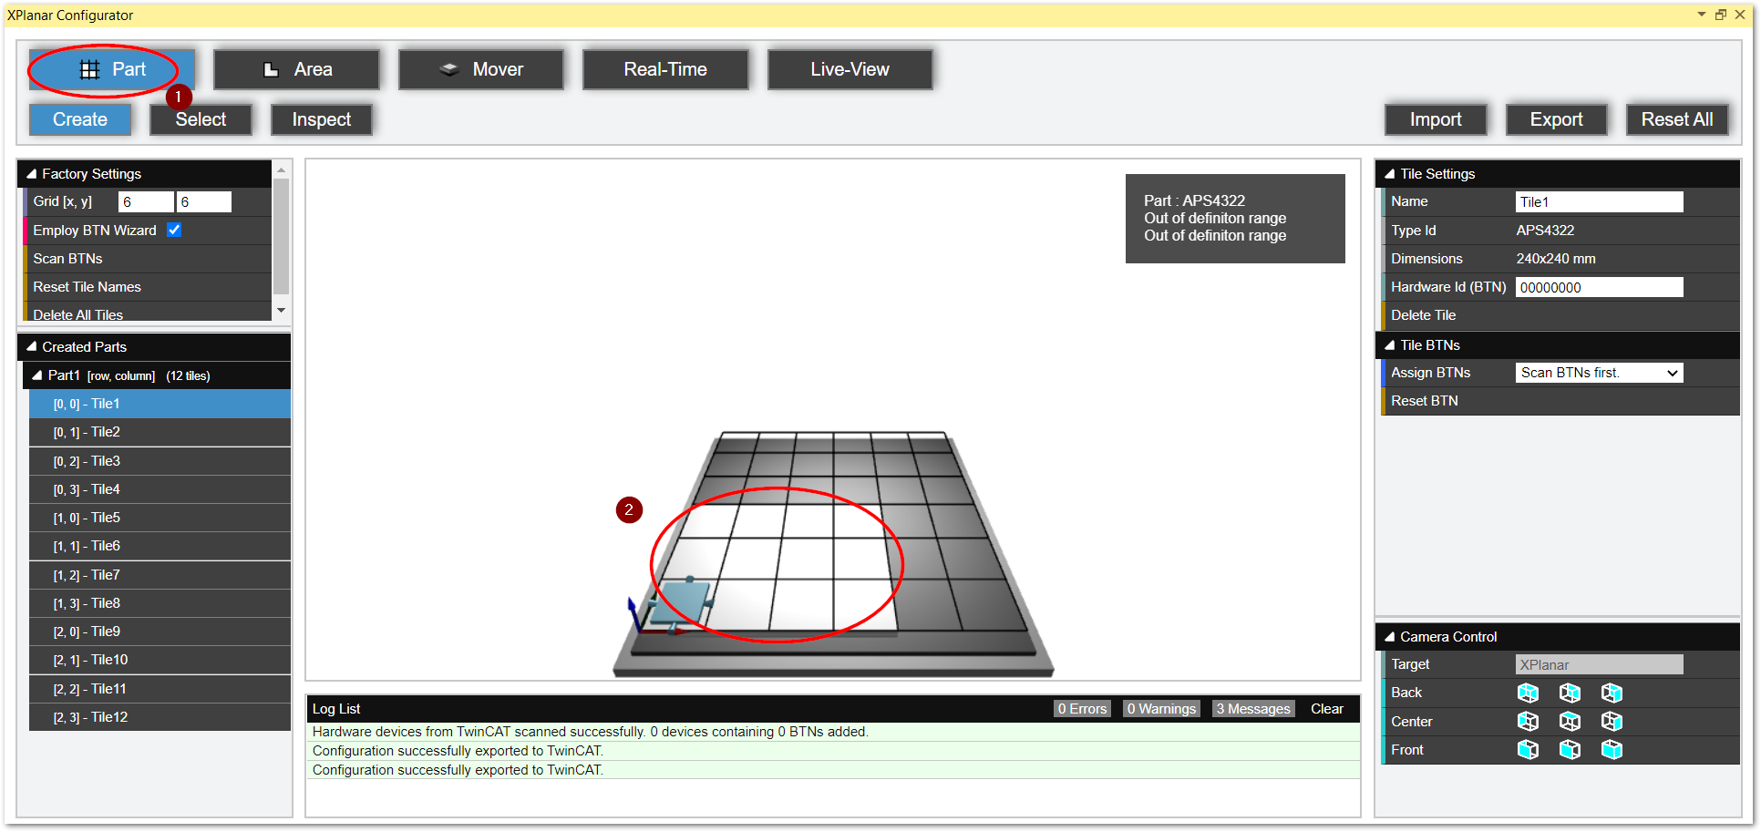This screenshot has width=1761, height=832.
Task: Activate Inspect mode
Action: 321,119
